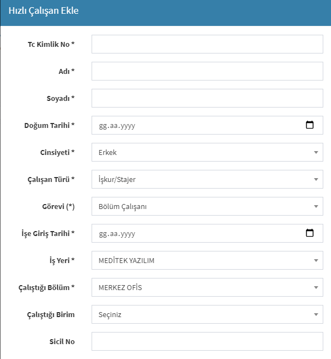Screen dimensions: 331x359
Task: Click the Sicil No label text
Action: 62,341
